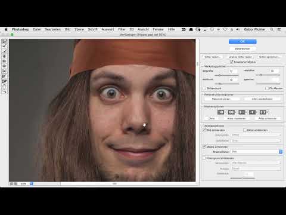Select the Push Left tool
Image resolution: width=286 pixels, height=215 pixels.
click(4, 71)
